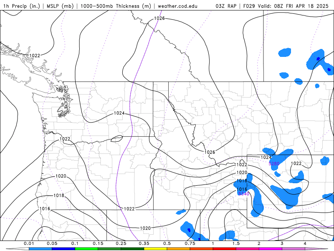Click the '1000-500mb Thickness (m)' title text
The width and height of the screenshot is (334, 251).
[116, 6]
